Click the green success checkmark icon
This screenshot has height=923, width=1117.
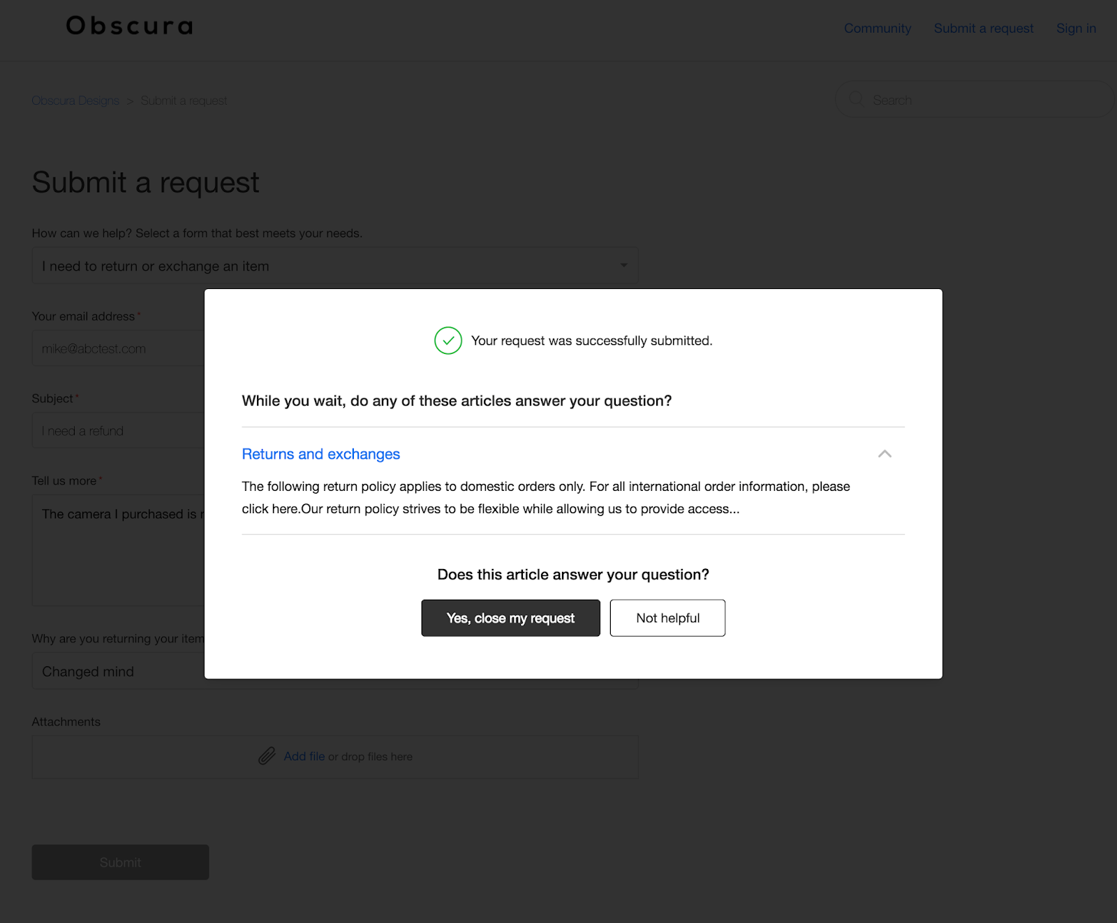448,341
